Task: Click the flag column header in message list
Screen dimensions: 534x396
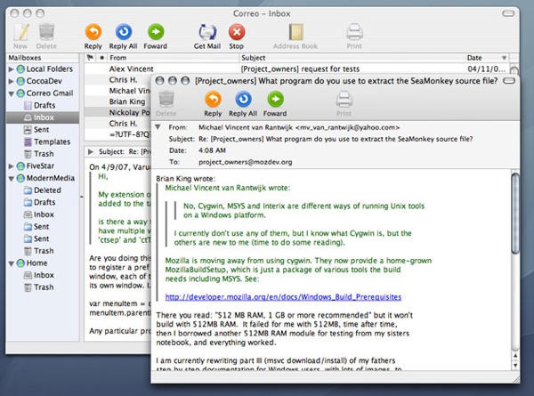Action: click(x=91, y=57)
